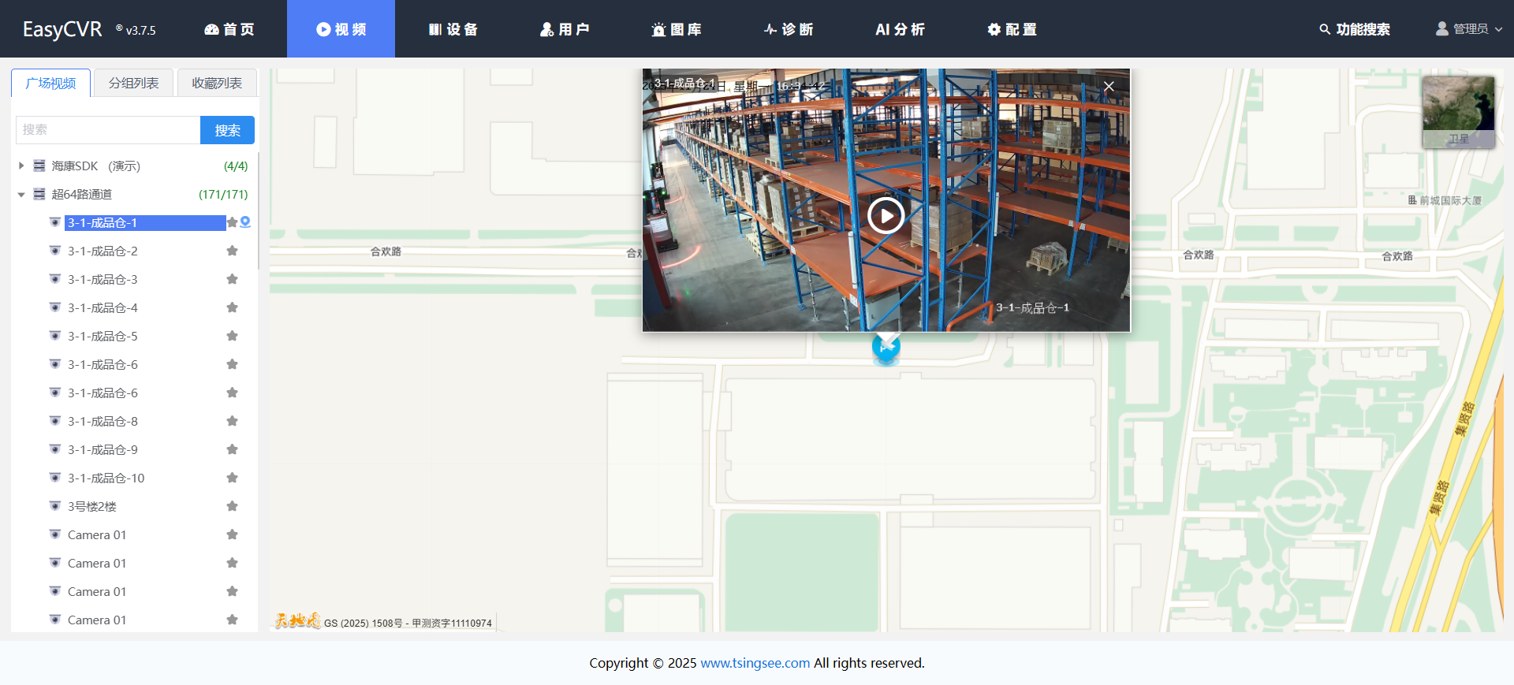Image resolution: width=1514 pixels, height=685 pixels.
Task: Click the 搜索 button
Action: click(x=227, y=130)
